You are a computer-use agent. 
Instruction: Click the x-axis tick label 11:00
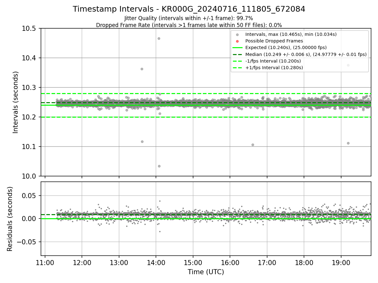tap(45, 263)
